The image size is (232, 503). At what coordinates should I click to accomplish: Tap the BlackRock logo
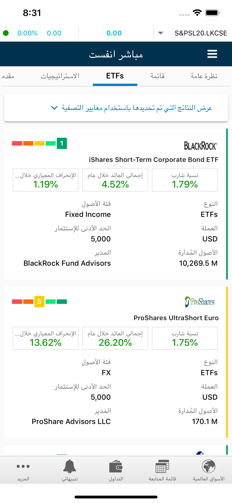(200, 146)
